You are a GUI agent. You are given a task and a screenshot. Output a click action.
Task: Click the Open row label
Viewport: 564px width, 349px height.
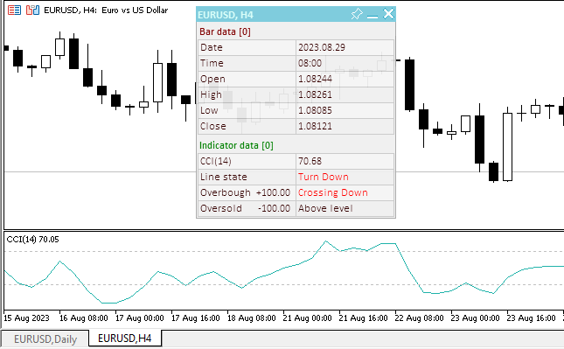click(212, 79)
